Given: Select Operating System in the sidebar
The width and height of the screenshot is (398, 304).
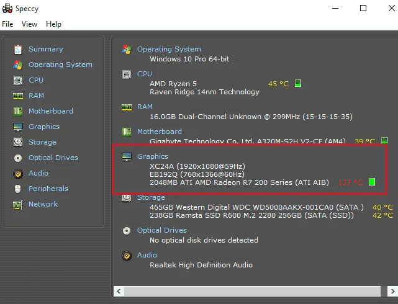Looking at the screenshot, I should (60, 65).
